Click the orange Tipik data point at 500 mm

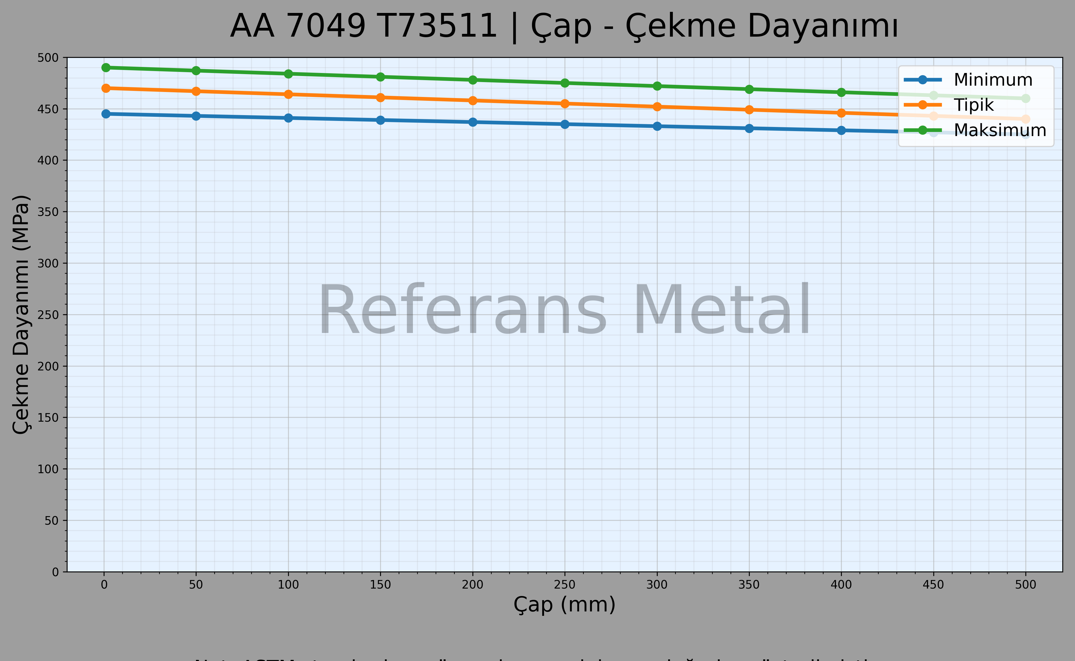[x=1026, y=119]
